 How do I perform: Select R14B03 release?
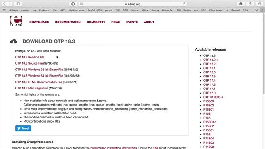208,142
